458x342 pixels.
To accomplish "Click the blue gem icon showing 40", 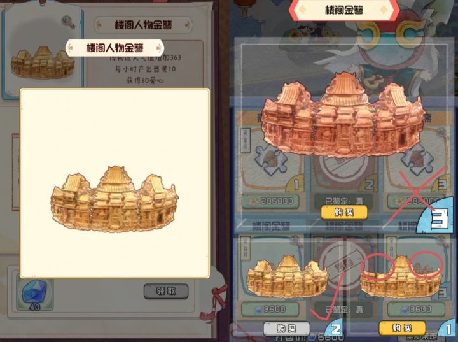I will click(36, 292).
